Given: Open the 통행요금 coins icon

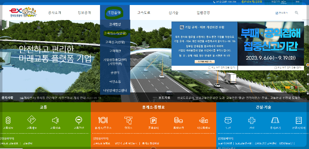Looking at the screenshot, I should (178, 120).
